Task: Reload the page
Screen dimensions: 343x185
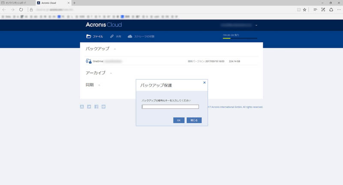Action: point(21,9)
